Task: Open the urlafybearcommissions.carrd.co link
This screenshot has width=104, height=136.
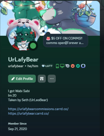Action: click(x=38, y=109)
